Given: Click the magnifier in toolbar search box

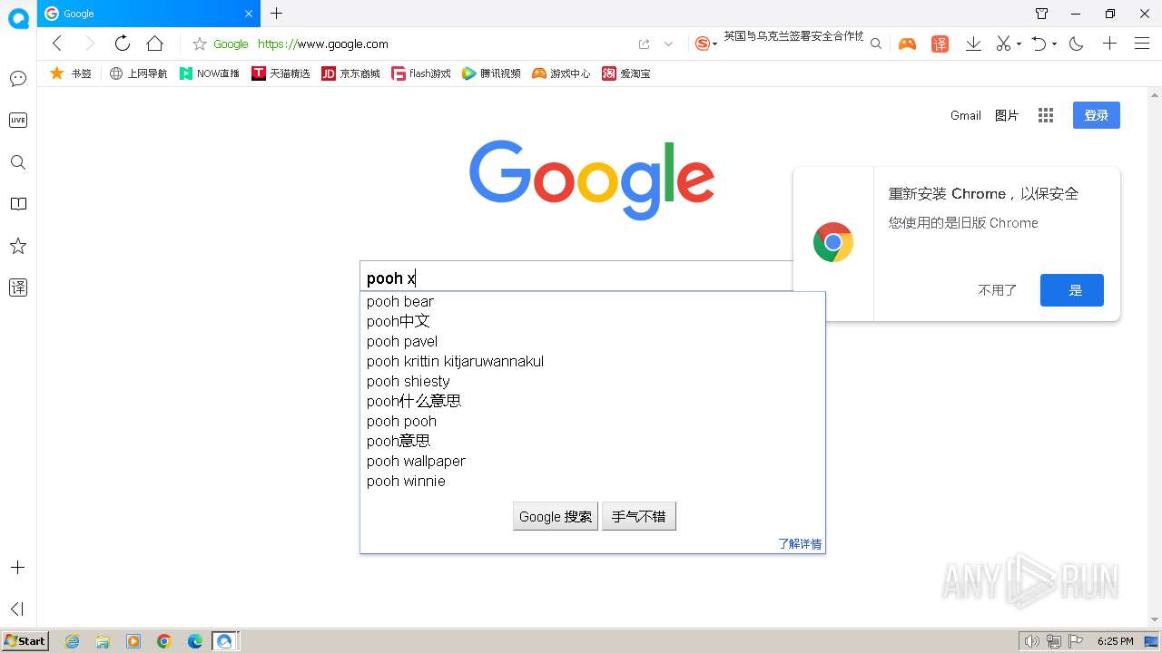Looking at the screenshot, I should (x=876, y=44).
